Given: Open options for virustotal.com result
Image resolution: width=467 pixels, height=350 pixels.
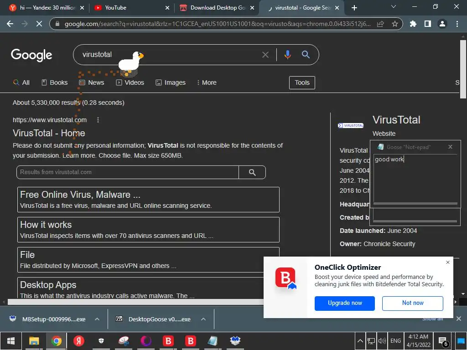Looking at the screenshot, I should click(98, 120).
